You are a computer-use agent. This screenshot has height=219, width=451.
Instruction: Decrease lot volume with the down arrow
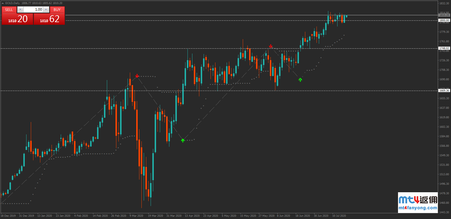point(20,9)
